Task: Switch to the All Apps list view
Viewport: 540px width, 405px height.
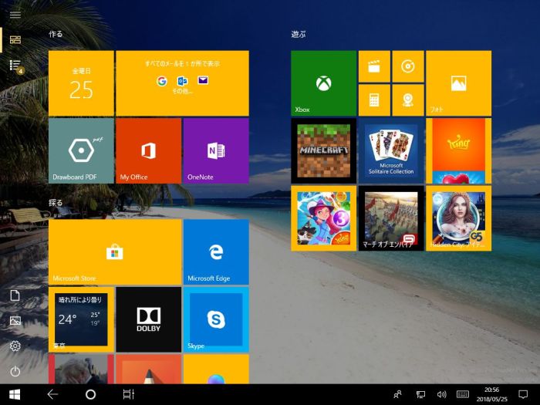Action: pos(15,66)
